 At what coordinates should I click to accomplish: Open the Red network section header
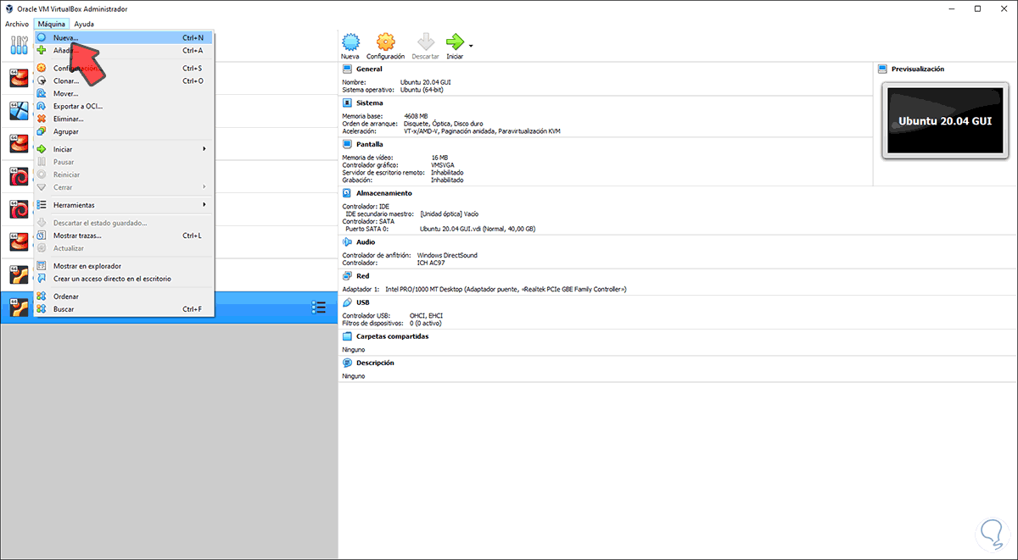pos(362,275)
